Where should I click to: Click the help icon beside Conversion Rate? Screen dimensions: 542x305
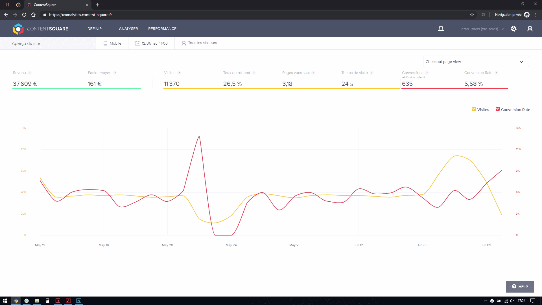click(496, 73)
